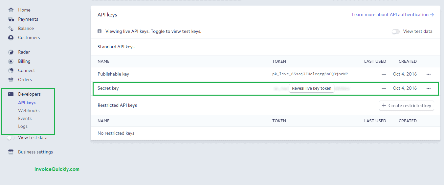Toggle View test data in API keys panel

[396, 32]
